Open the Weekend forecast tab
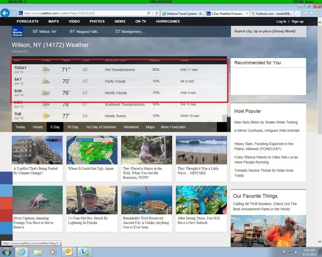 tap(131, 127)
